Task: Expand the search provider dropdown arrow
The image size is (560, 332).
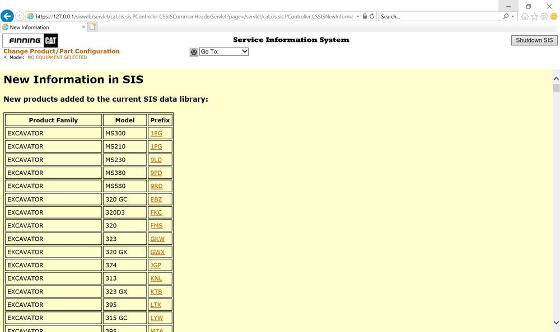Action: tap(513, 16)
